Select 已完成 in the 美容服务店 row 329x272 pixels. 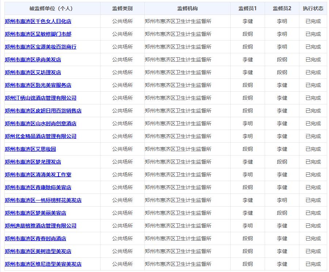[x=313, y=85]
